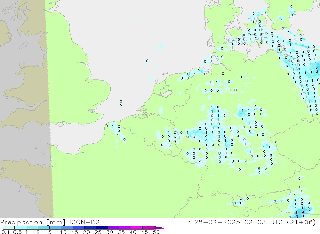This screenshot has height=234, width=320.
Task: Click the '(21+06)' forecast offset text
Action: click(301, 222)
